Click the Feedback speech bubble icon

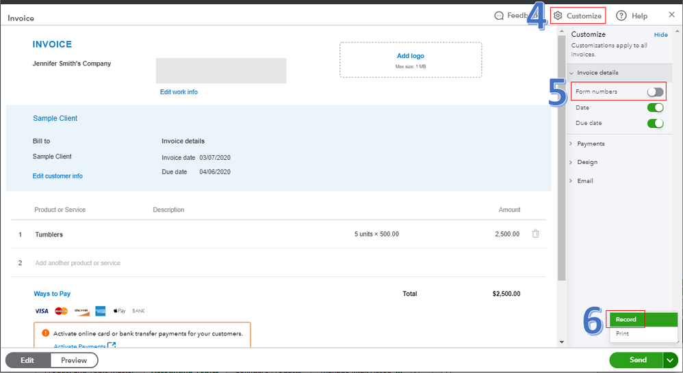point(499,16)
